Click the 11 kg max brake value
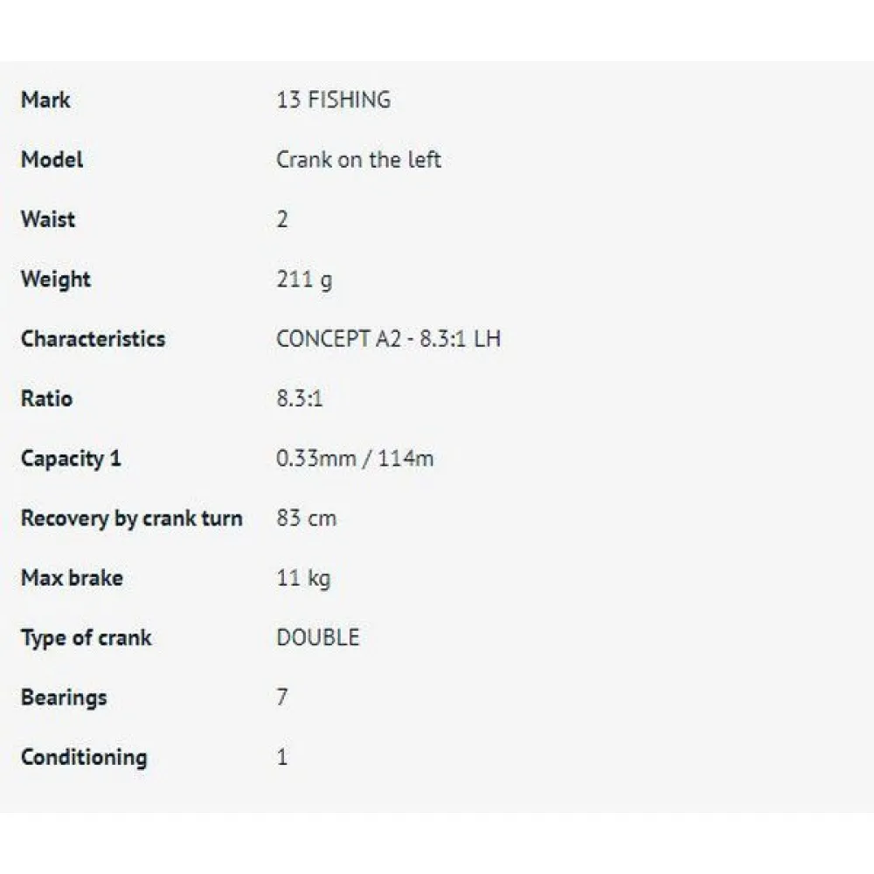 tap(303, 578)
